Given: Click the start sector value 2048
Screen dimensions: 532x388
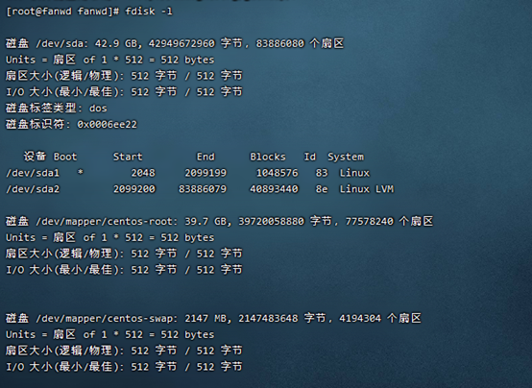Looking at the screenshot, I should point(143,173).
